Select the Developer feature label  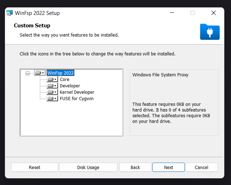[x=70, y=86]
